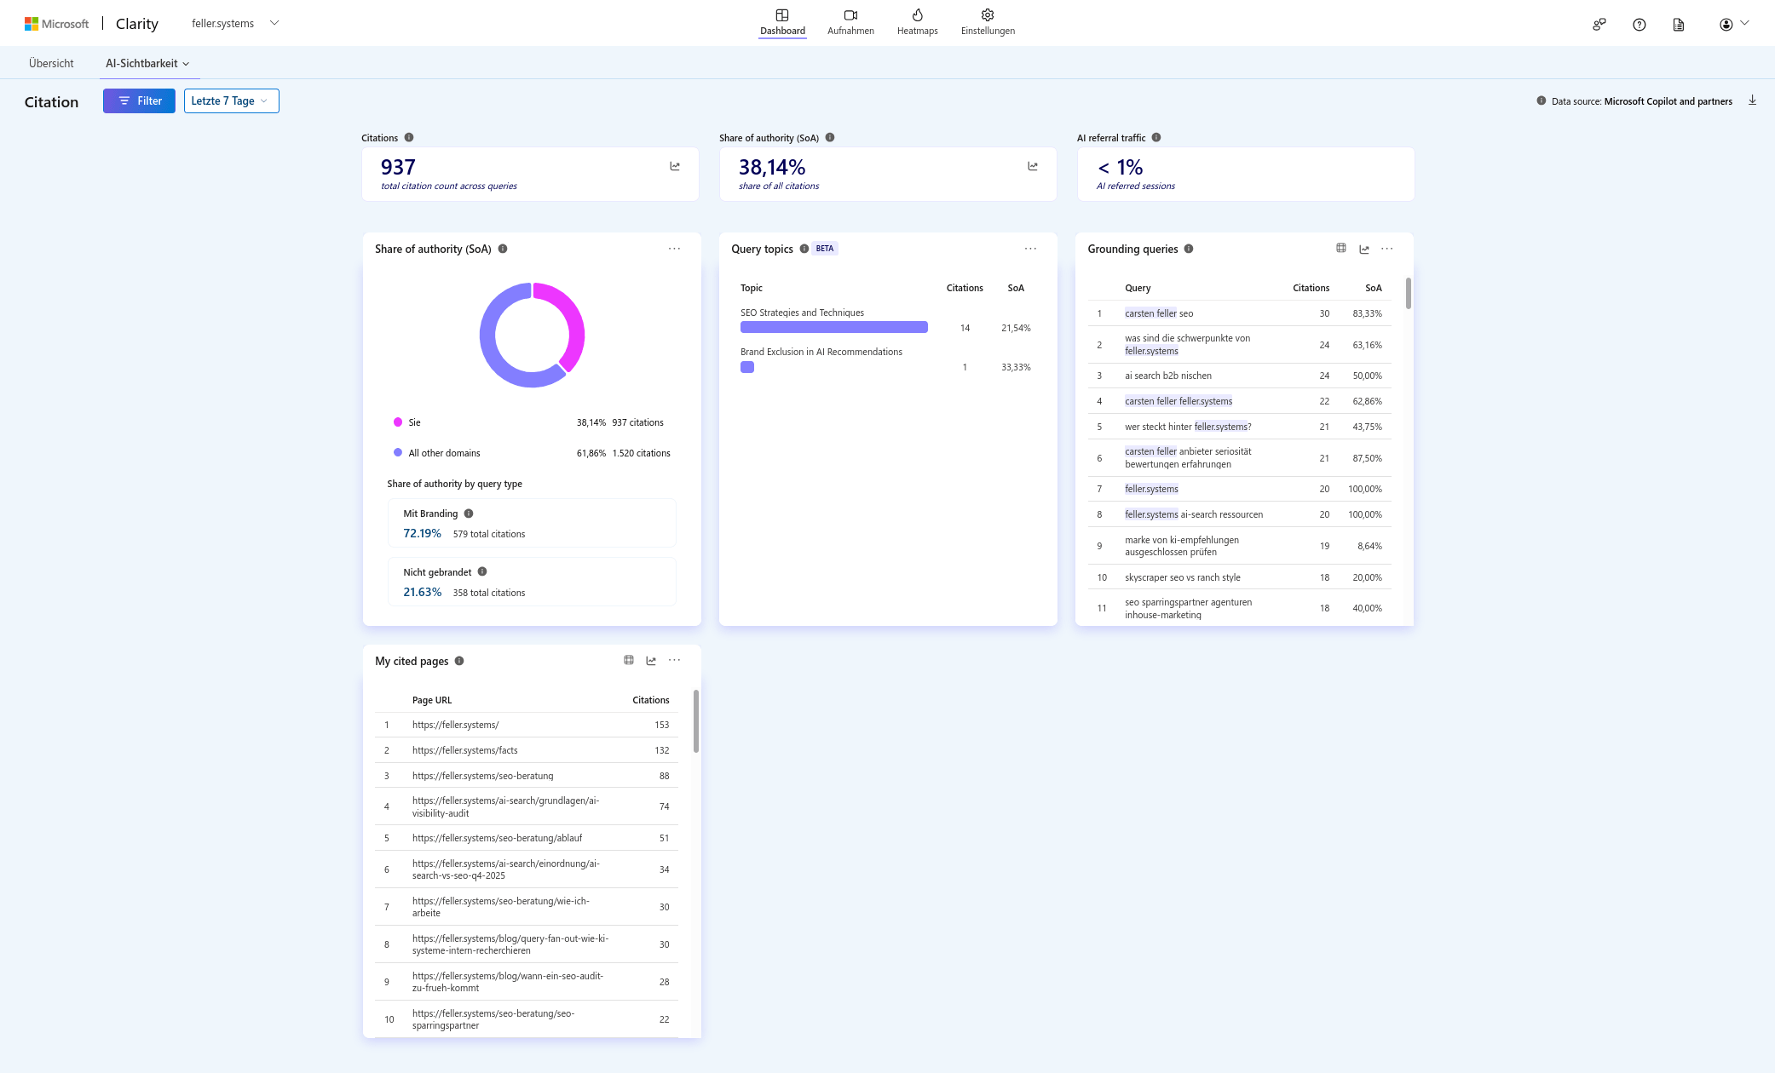Show info for Data source
The width and height of the screenshot is (1775, 1073).
(x=1541, y=100)
